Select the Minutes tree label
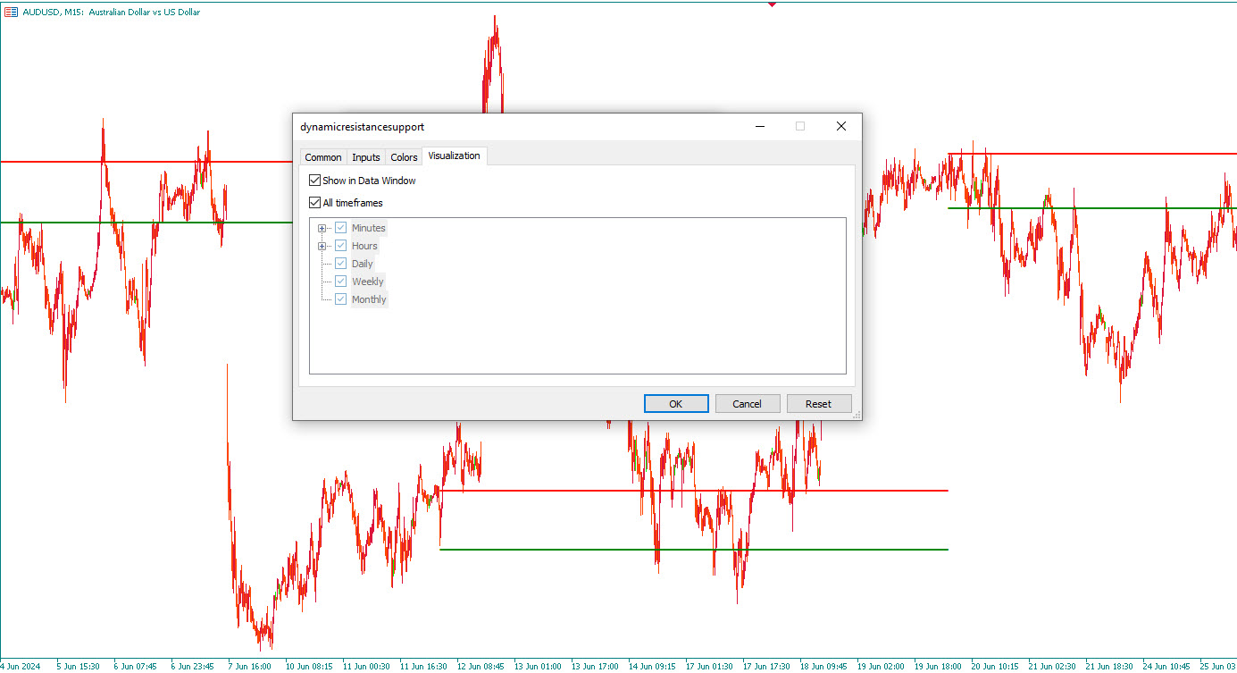 [369, 228]
